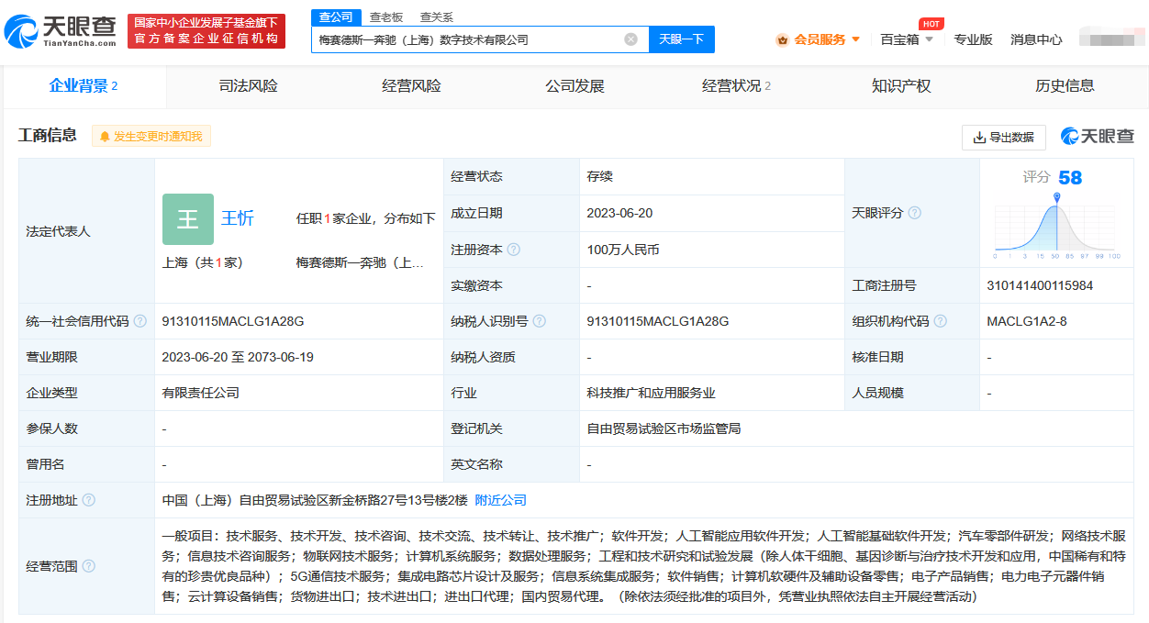Screen dimensions: 1149x623
Task: Click the 导出数据 button
Action: pyautogui.click(x=1004, y=137)
